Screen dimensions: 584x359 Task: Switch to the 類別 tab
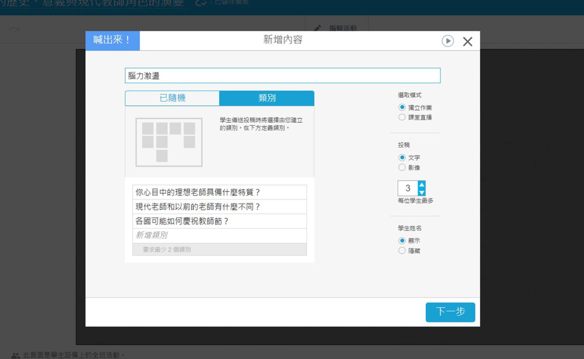266,98
